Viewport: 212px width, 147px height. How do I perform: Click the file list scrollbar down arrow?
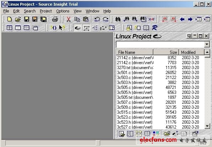[207, 126]
